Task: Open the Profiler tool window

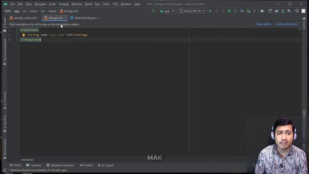Action: click(86, 165)
